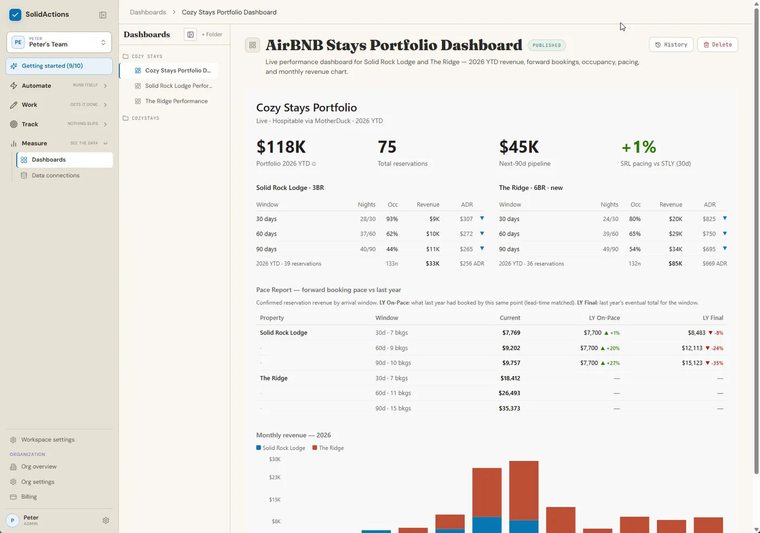This screenshot has width=760, height=533.
Task: Expand the Track section chevron
Action: click(x=105, y=124)
